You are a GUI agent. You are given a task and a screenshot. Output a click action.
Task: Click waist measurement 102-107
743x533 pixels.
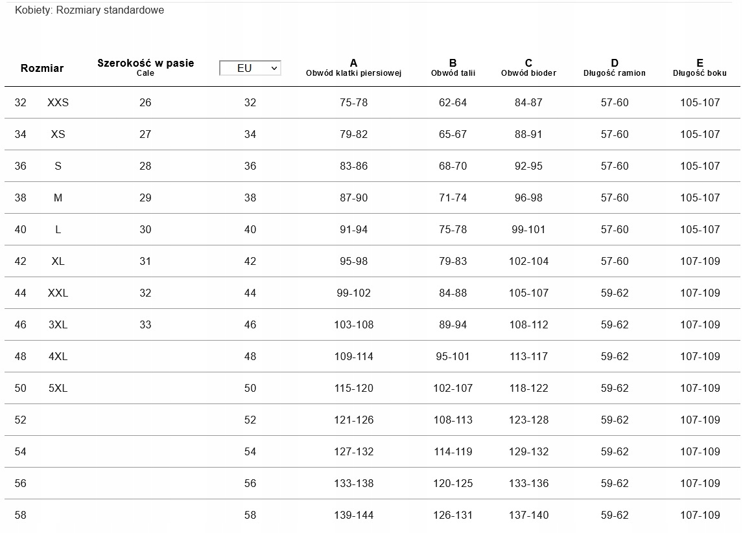tap(453, 388)
